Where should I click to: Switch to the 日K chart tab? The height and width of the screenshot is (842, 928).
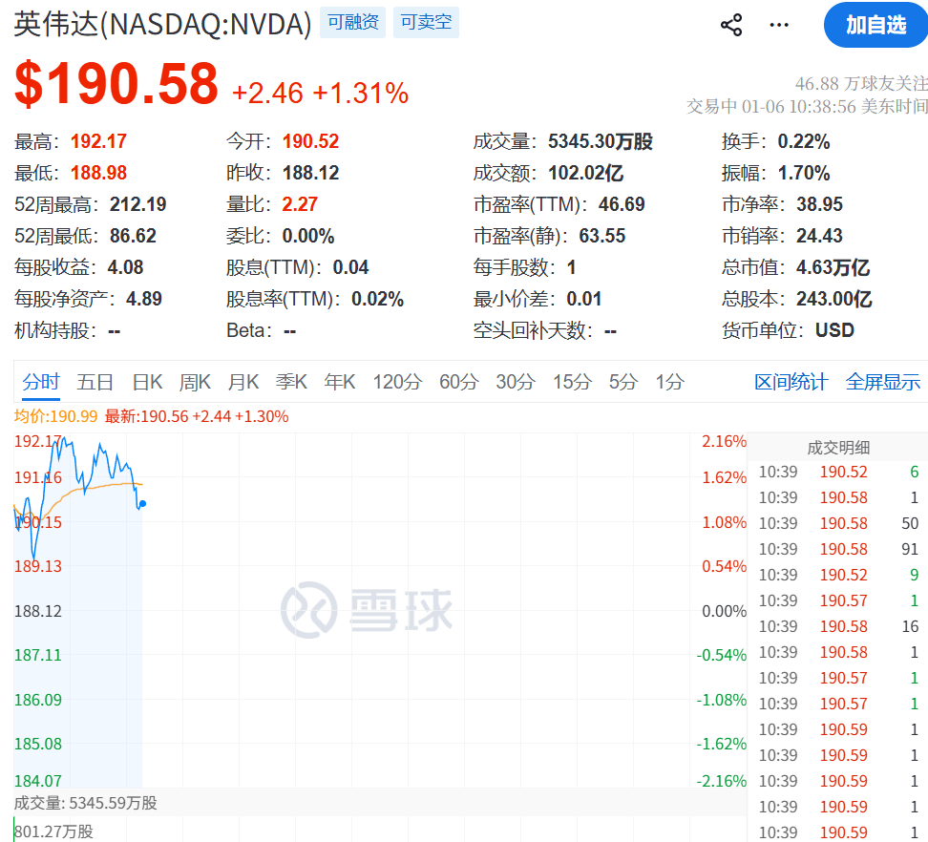pyautogui.click(x=147, y=382)
